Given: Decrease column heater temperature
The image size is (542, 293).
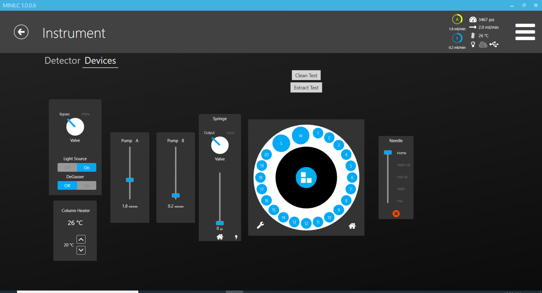Looking at the screenshot, I should pos(81,250).
